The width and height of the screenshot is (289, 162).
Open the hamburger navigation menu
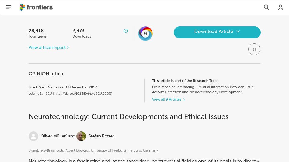pos(9,7)
